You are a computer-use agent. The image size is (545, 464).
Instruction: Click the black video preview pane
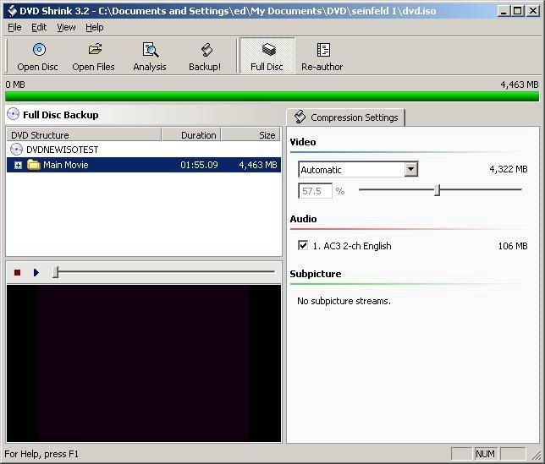pos(144,363)
